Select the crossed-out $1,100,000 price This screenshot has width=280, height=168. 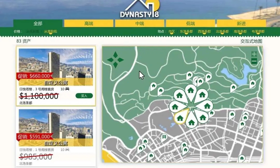(39, 96)
